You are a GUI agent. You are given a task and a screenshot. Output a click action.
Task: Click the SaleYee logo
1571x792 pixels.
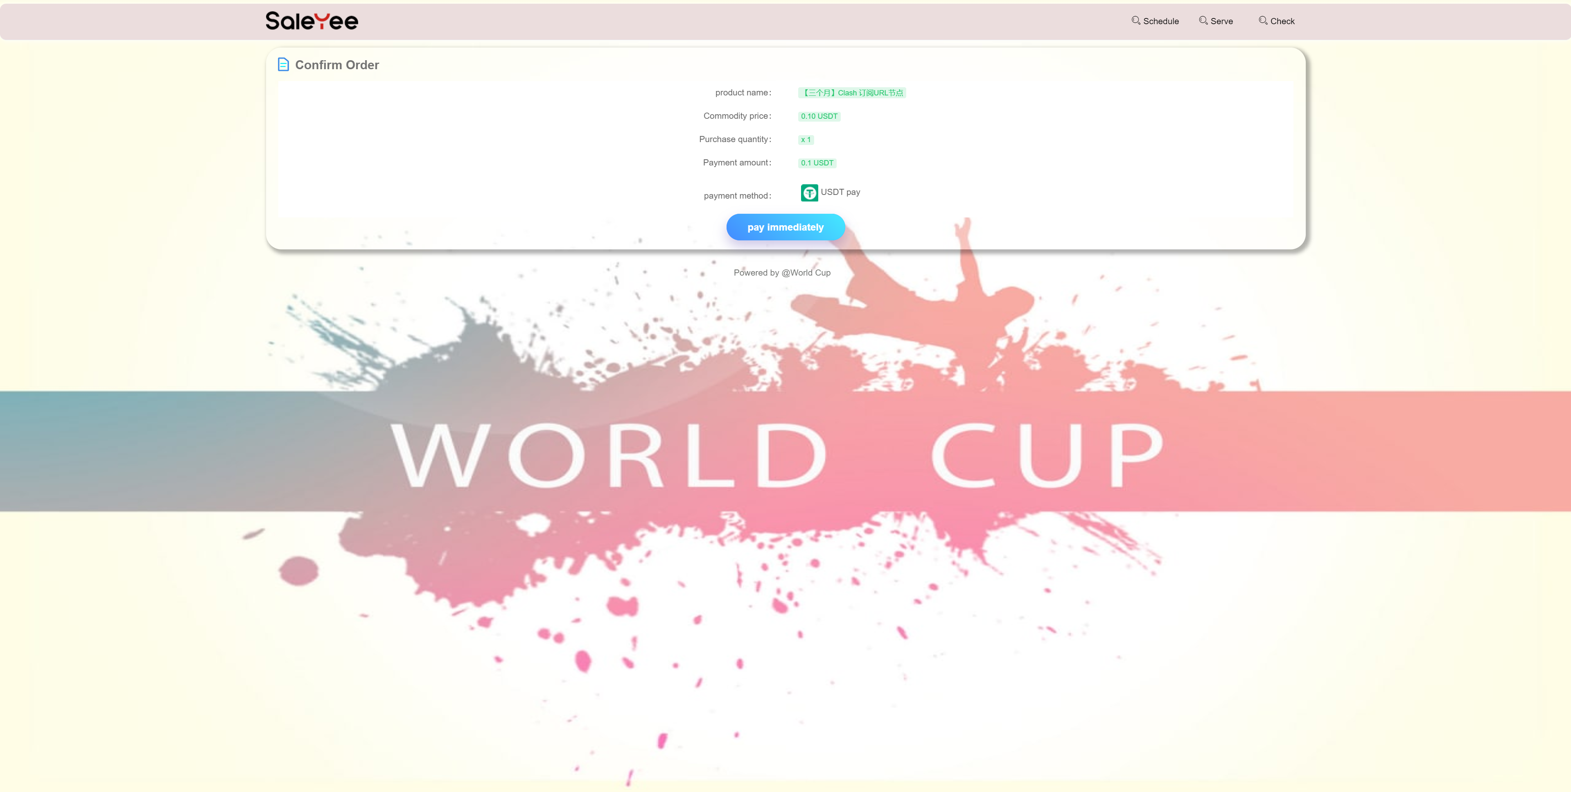(311, 21)
